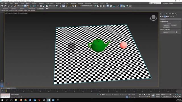Open the Zoom Extents All navigation icon
The height and width of the screenshot is (102, 182).
click(180, 94)
